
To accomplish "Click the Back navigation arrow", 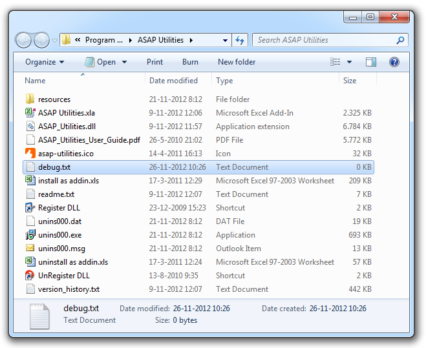I will (x=23, y=40).
